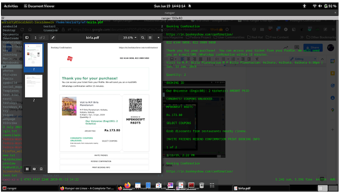This screenshot has width=341, height=196.
Task: Open the Editing mode dropdown in Google Docs
Action: [303, 59]
